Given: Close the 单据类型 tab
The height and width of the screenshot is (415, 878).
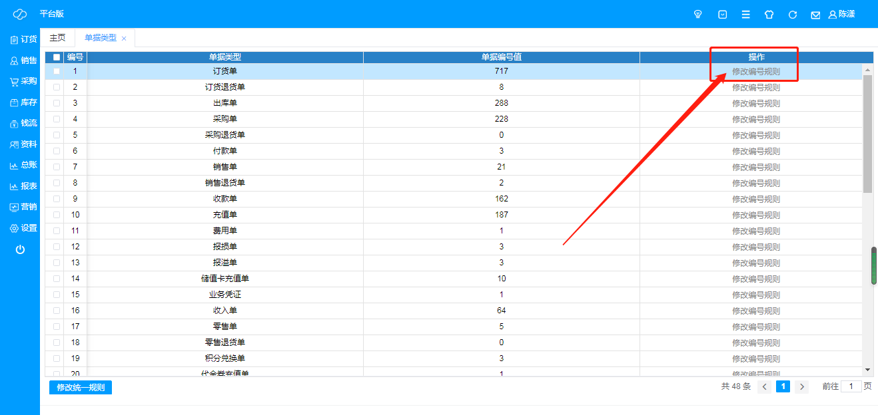Looking at the screenshot, I should pos(124,39).
